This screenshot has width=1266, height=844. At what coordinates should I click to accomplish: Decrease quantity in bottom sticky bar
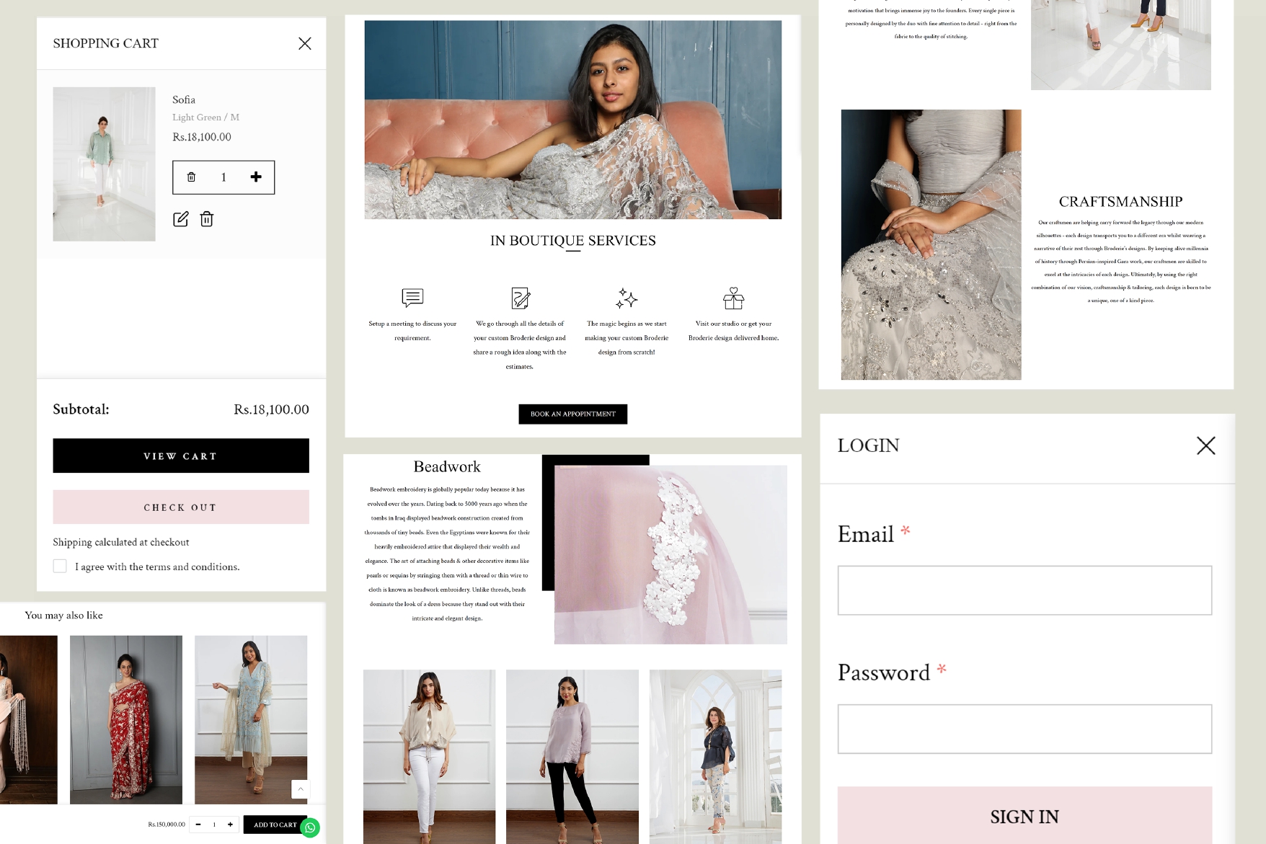198,825
